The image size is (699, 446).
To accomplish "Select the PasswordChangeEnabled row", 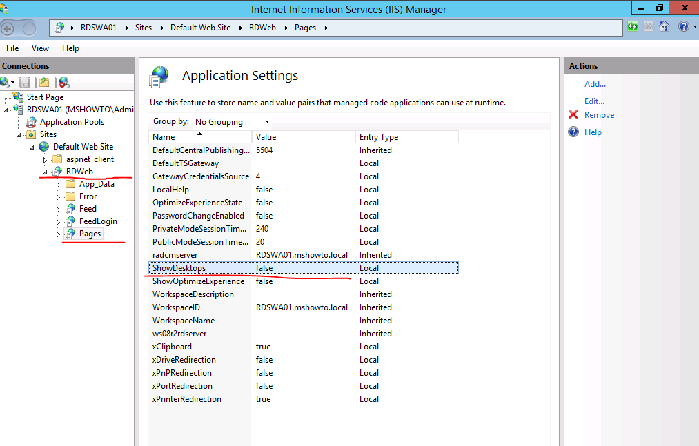I will tap(303, 216).
